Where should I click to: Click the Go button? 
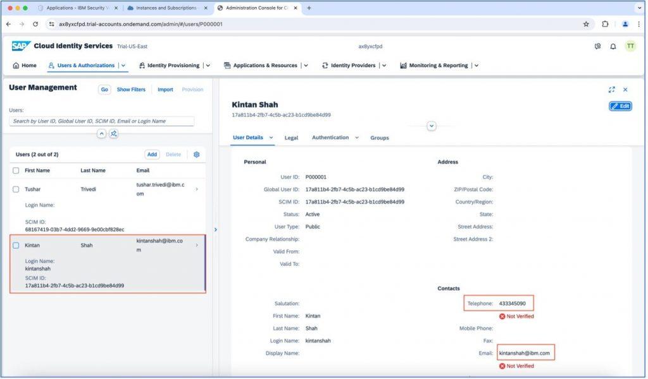104,90
